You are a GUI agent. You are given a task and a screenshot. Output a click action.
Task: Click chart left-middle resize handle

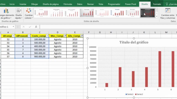pyautogui.click(x=87, y=68)
